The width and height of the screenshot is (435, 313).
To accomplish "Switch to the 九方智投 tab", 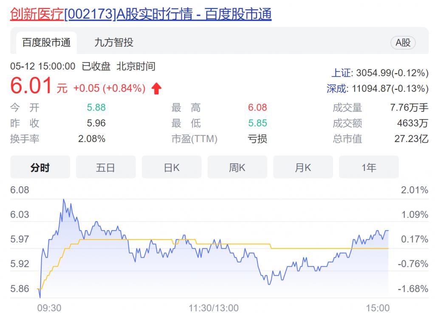I will [114, 43].
